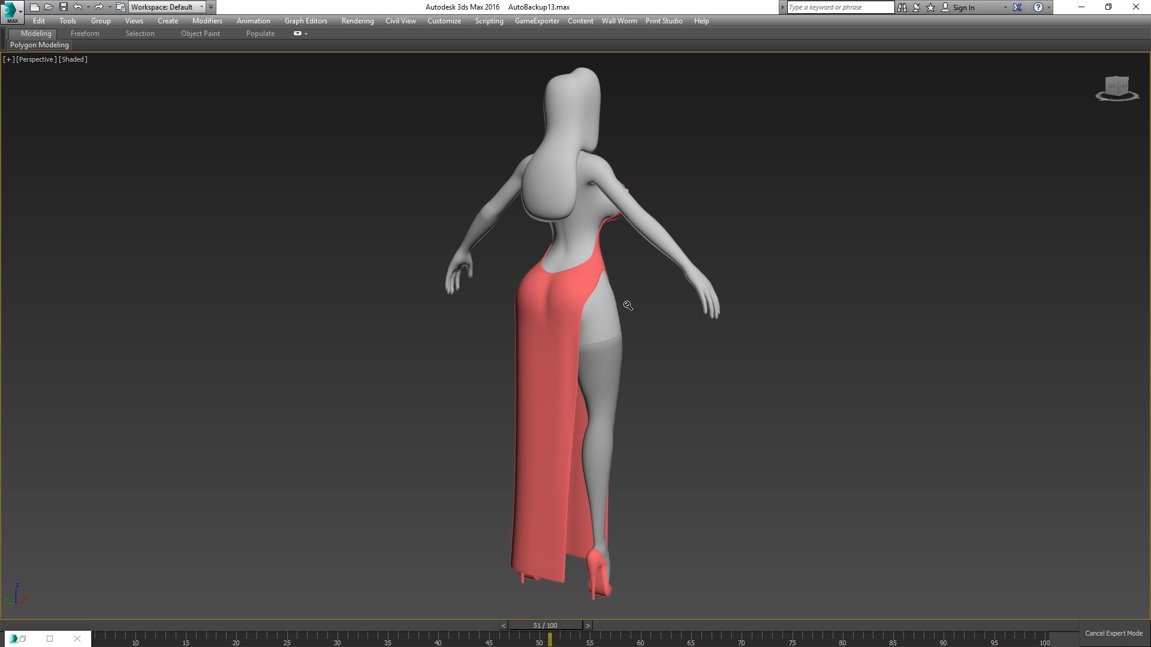This screenshot has height=647, width=1151.
Task: Click the MAX application menu logo
Action: [11, 11]
